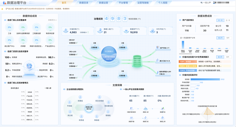Go to the 平台管理 tab
236x127 pixels.
point(123,3)
